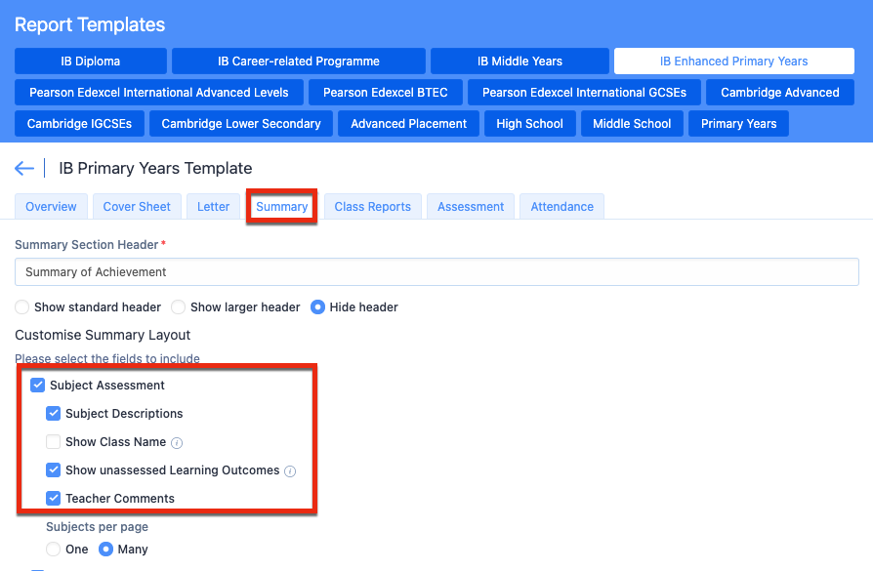The width and height of the screenshot is (873, 571).
Task: Disable the Teacher Comments checkbox
Action: [x=54, y=499]
